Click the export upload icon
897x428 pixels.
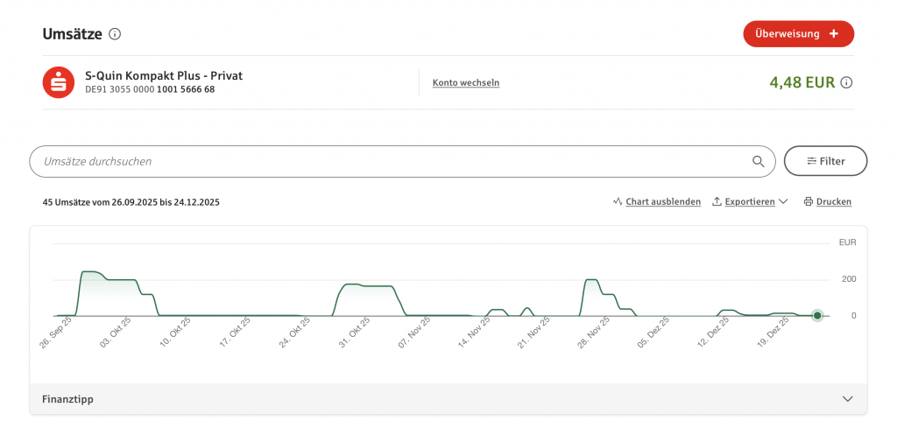point(717,201)
